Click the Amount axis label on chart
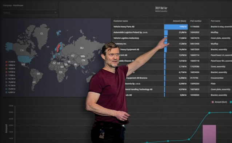The width and height of the screenshot is (232, 143). point(6,129)
